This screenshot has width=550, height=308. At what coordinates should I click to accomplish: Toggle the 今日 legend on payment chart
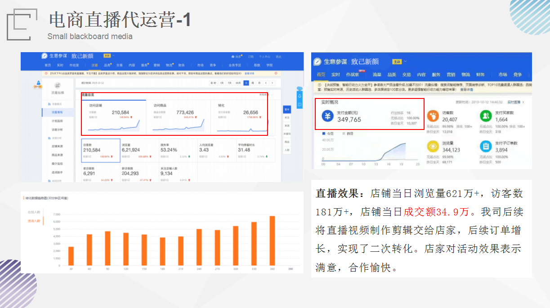pyautogui.click(x=329, y=134)
